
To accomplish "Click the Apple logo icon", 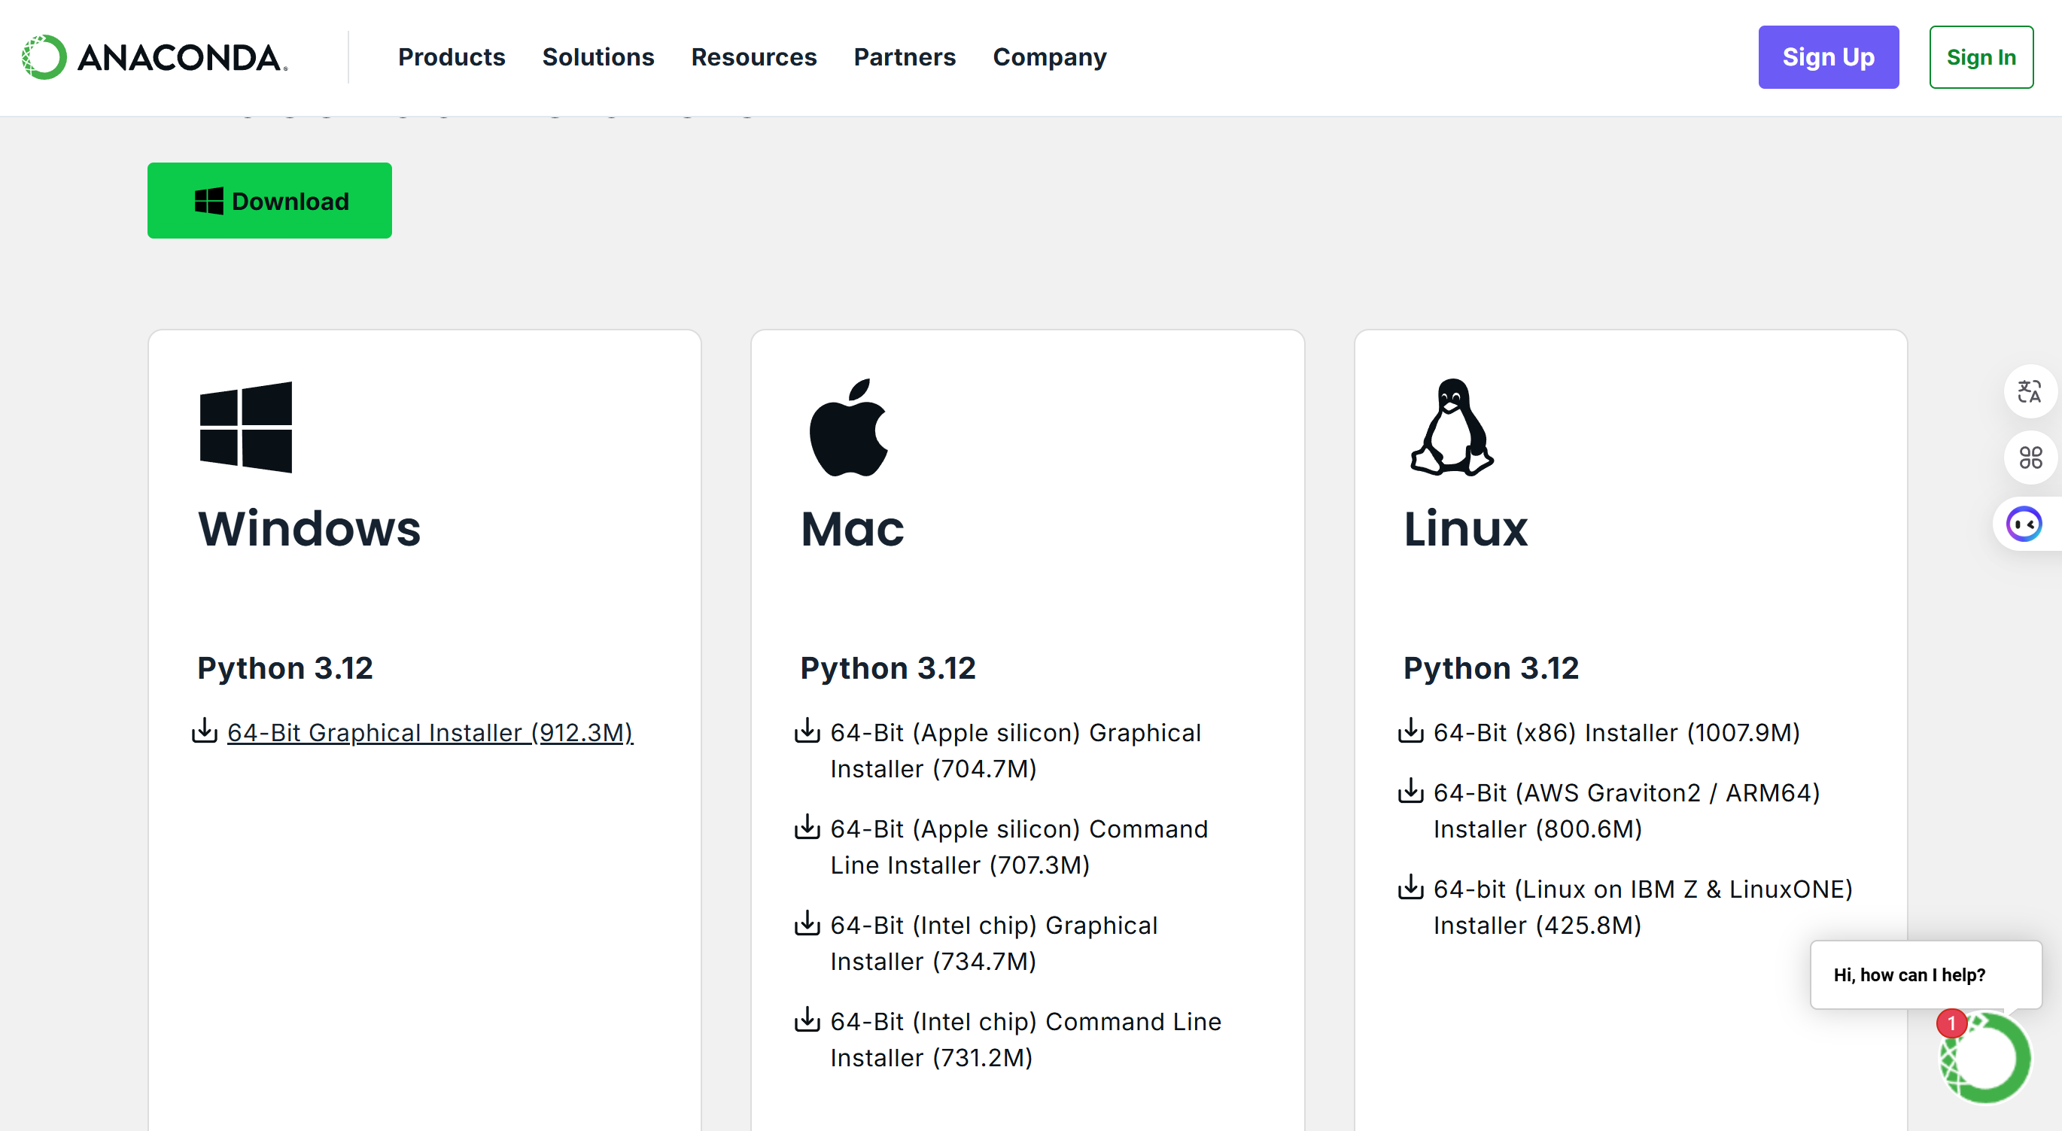I will point(848,427).
